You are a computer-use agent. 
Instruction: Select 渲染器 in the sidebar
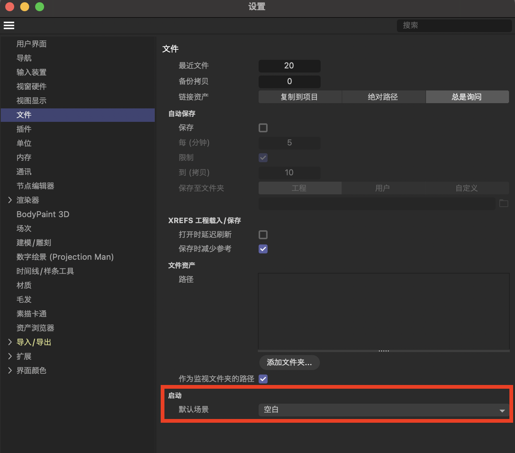coord(28,200)
